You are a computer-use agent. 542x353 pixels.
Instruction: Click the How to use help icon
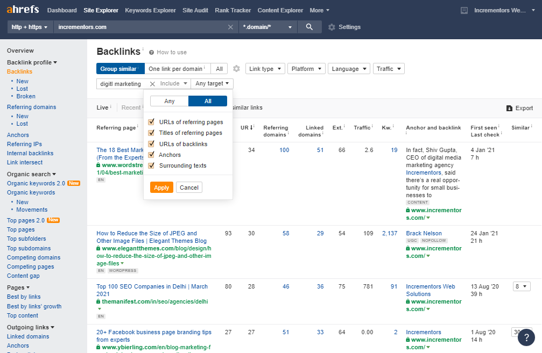coord(151,53)
